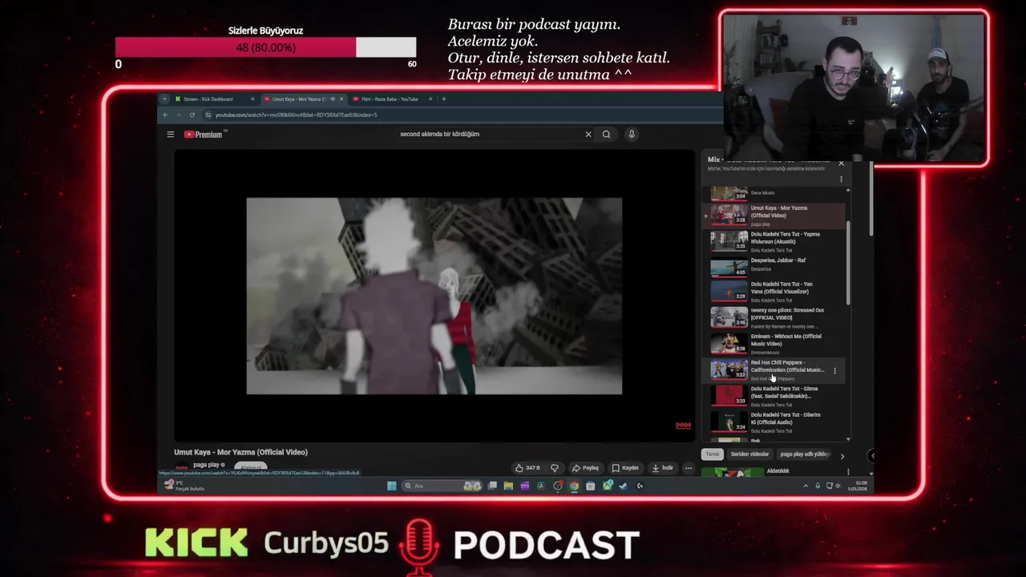
Task: Play Dolu Kadehi Ters Tut - Yan Yana
Action: click(x=774, y=292)
